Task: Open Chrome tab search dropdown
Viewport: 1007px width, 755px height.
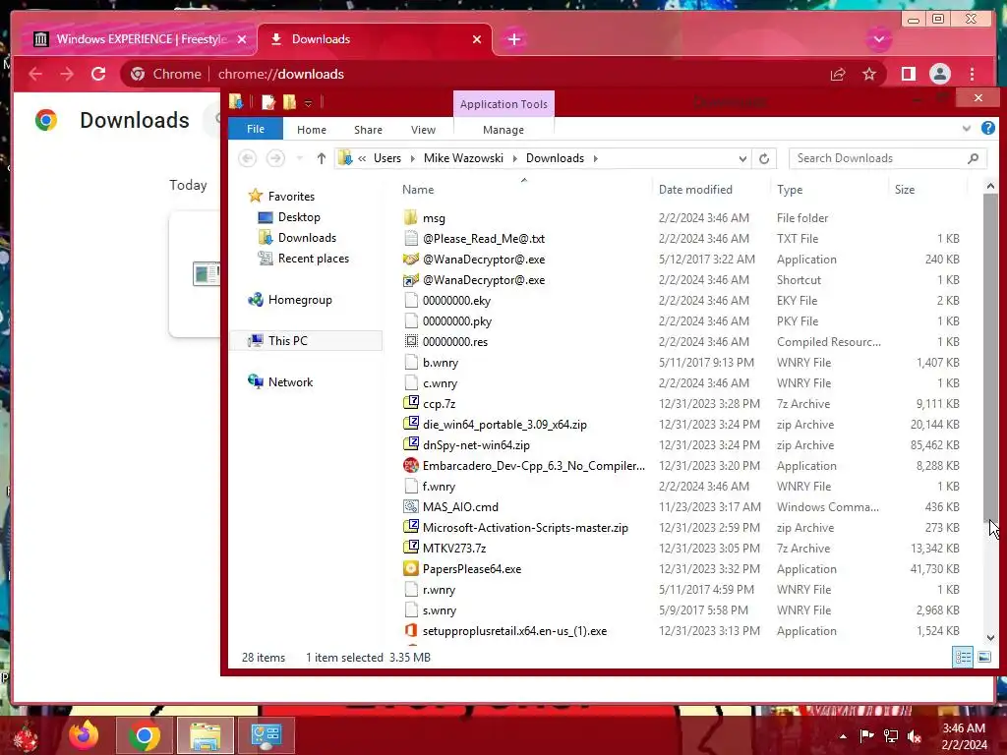Action: tap(878, 39)
